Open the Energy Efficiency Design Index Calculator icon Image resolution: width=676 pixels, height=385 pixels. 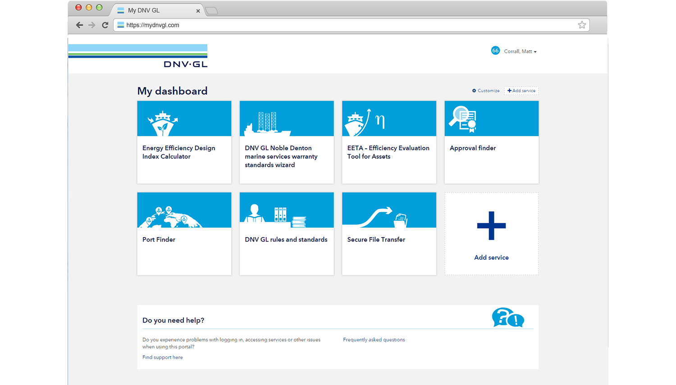click(x=163, y=124)
